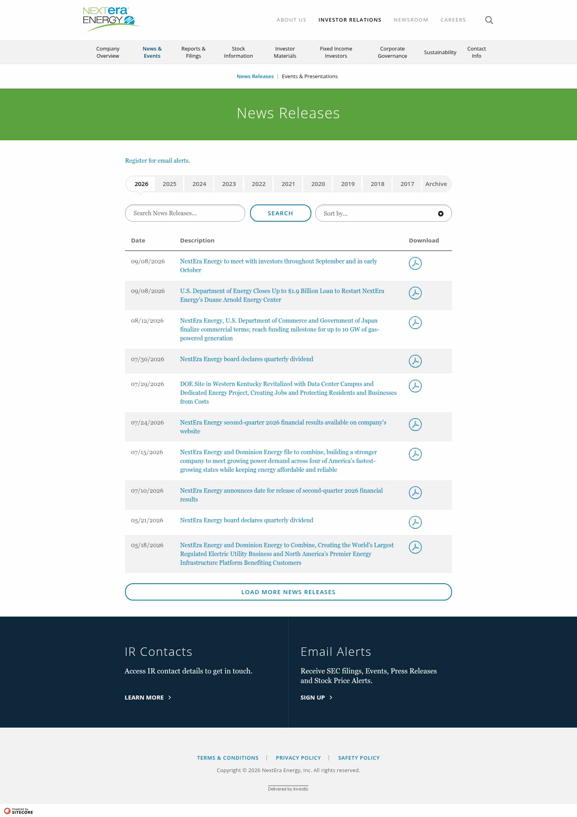Select the 2026 year tab
The width and height of the screenshot is (577, 817).
point(141,184)
